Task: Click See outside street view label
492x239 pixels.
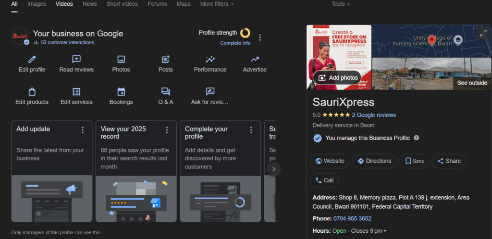Action: point(472,83)
